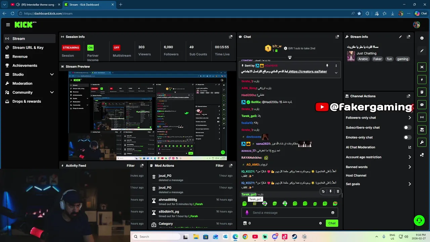The height and width of the screenshot is (242, 430).
Task: Click the info icon in right sidebar
Action: click(422, 38)
